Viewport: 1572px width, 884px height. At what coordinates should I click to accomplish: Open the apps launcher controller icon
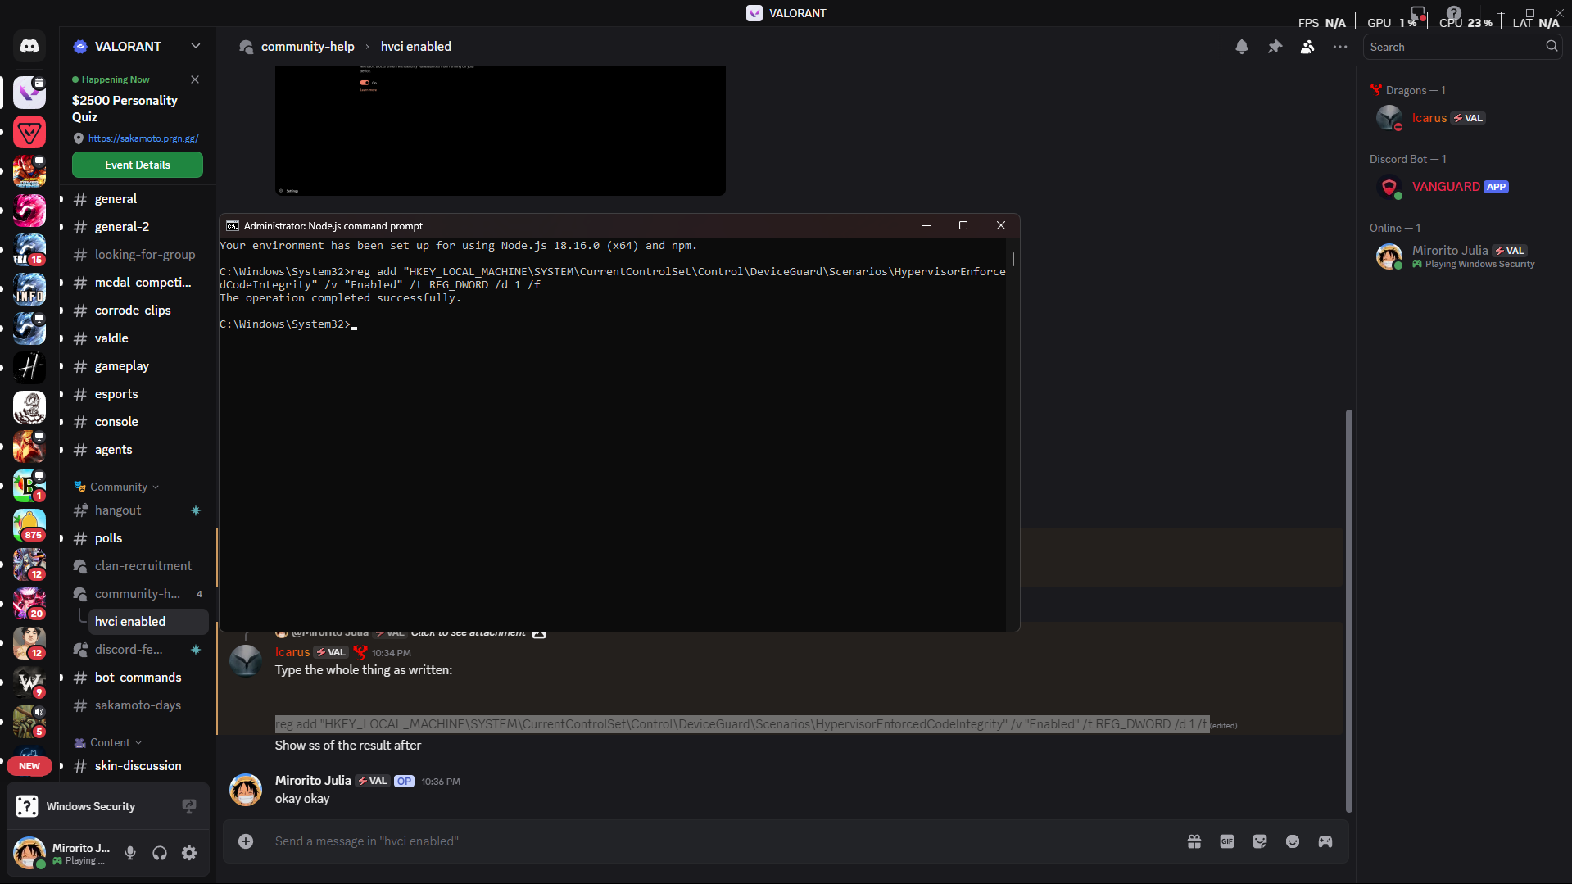(x=1325, y=841)
